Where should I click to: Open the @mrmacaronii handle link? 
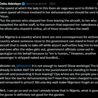(x=36, y=4)
